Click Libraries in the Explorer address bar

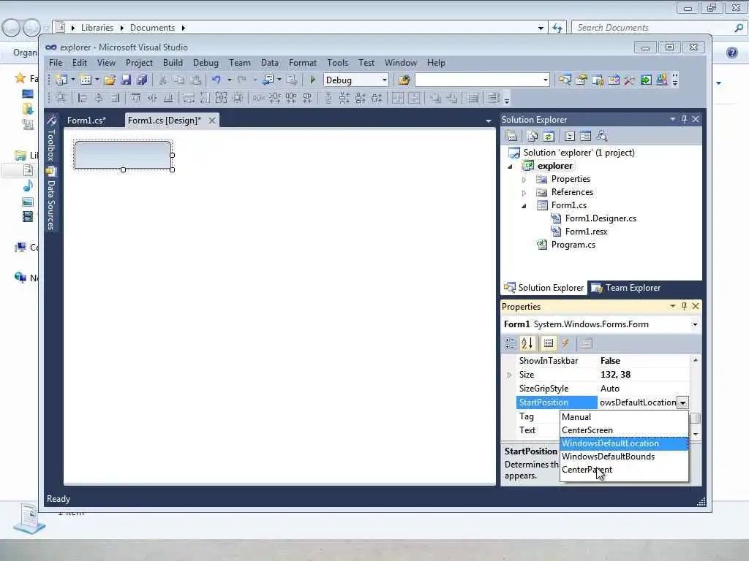click(97, 28)
